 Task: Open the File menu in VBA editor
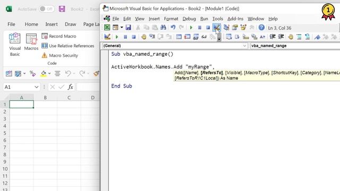click(116, 19)
